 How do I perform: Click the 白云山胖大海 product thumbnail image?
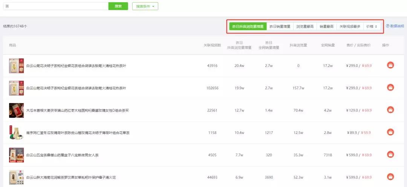pos(16,178)
